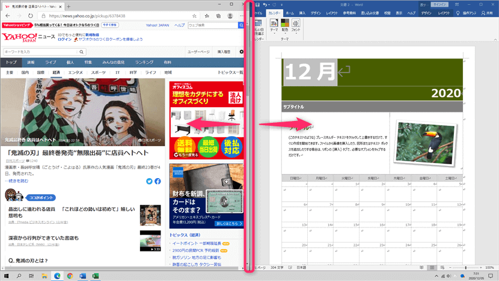Switch Word to print layout view
Image resolution: width=499 pixels, height=281 pixels.
[x=432, y=268]
